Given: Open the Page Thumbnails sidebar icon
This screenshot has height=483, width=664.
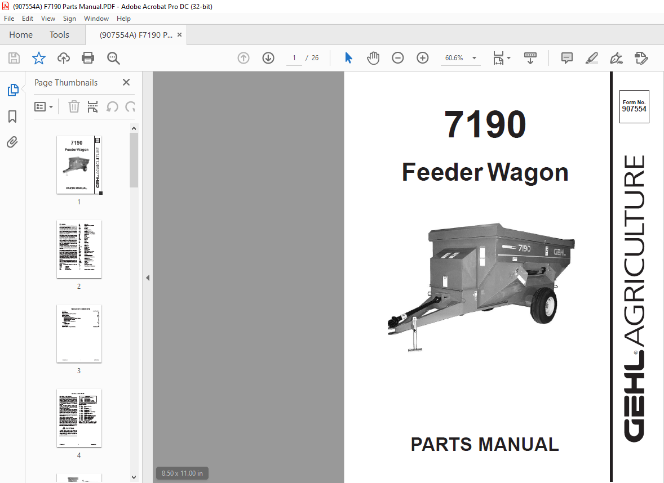Looking at the screenshot, I should [x=13, y=90].
